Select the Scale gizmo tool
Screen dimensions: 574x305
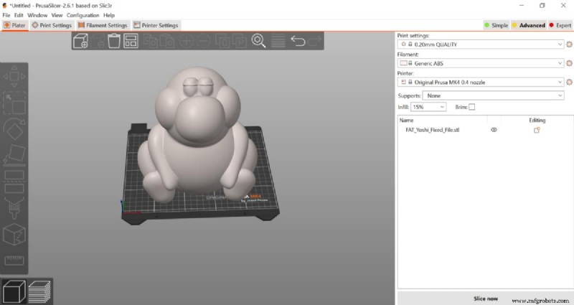tap(14, 103)
